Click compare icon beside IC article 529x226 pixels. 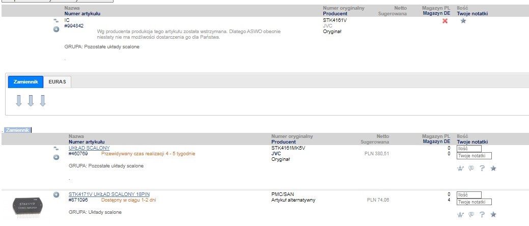coord(56,20)
